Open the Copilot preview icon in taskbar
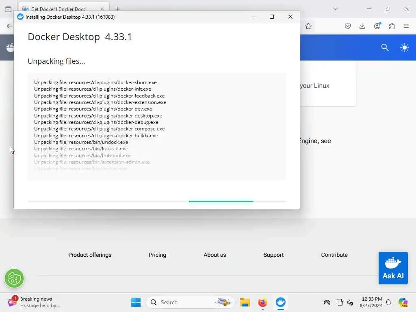The height and width of the screenshot is (312, 416). point(403,302)
